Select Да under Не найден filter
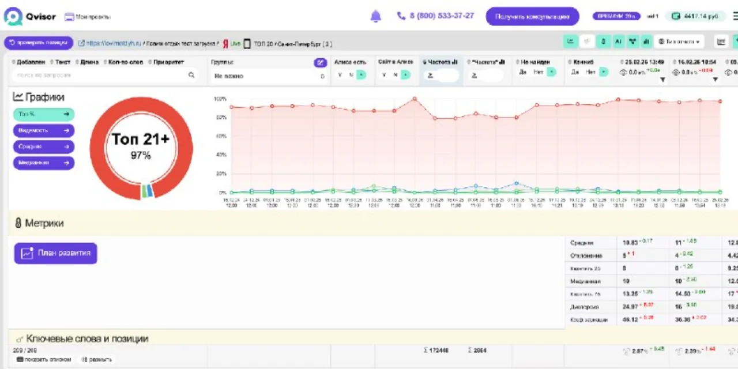Image resolution: width=738 pixels, height=369 pixels. click(x=522, y=72)
